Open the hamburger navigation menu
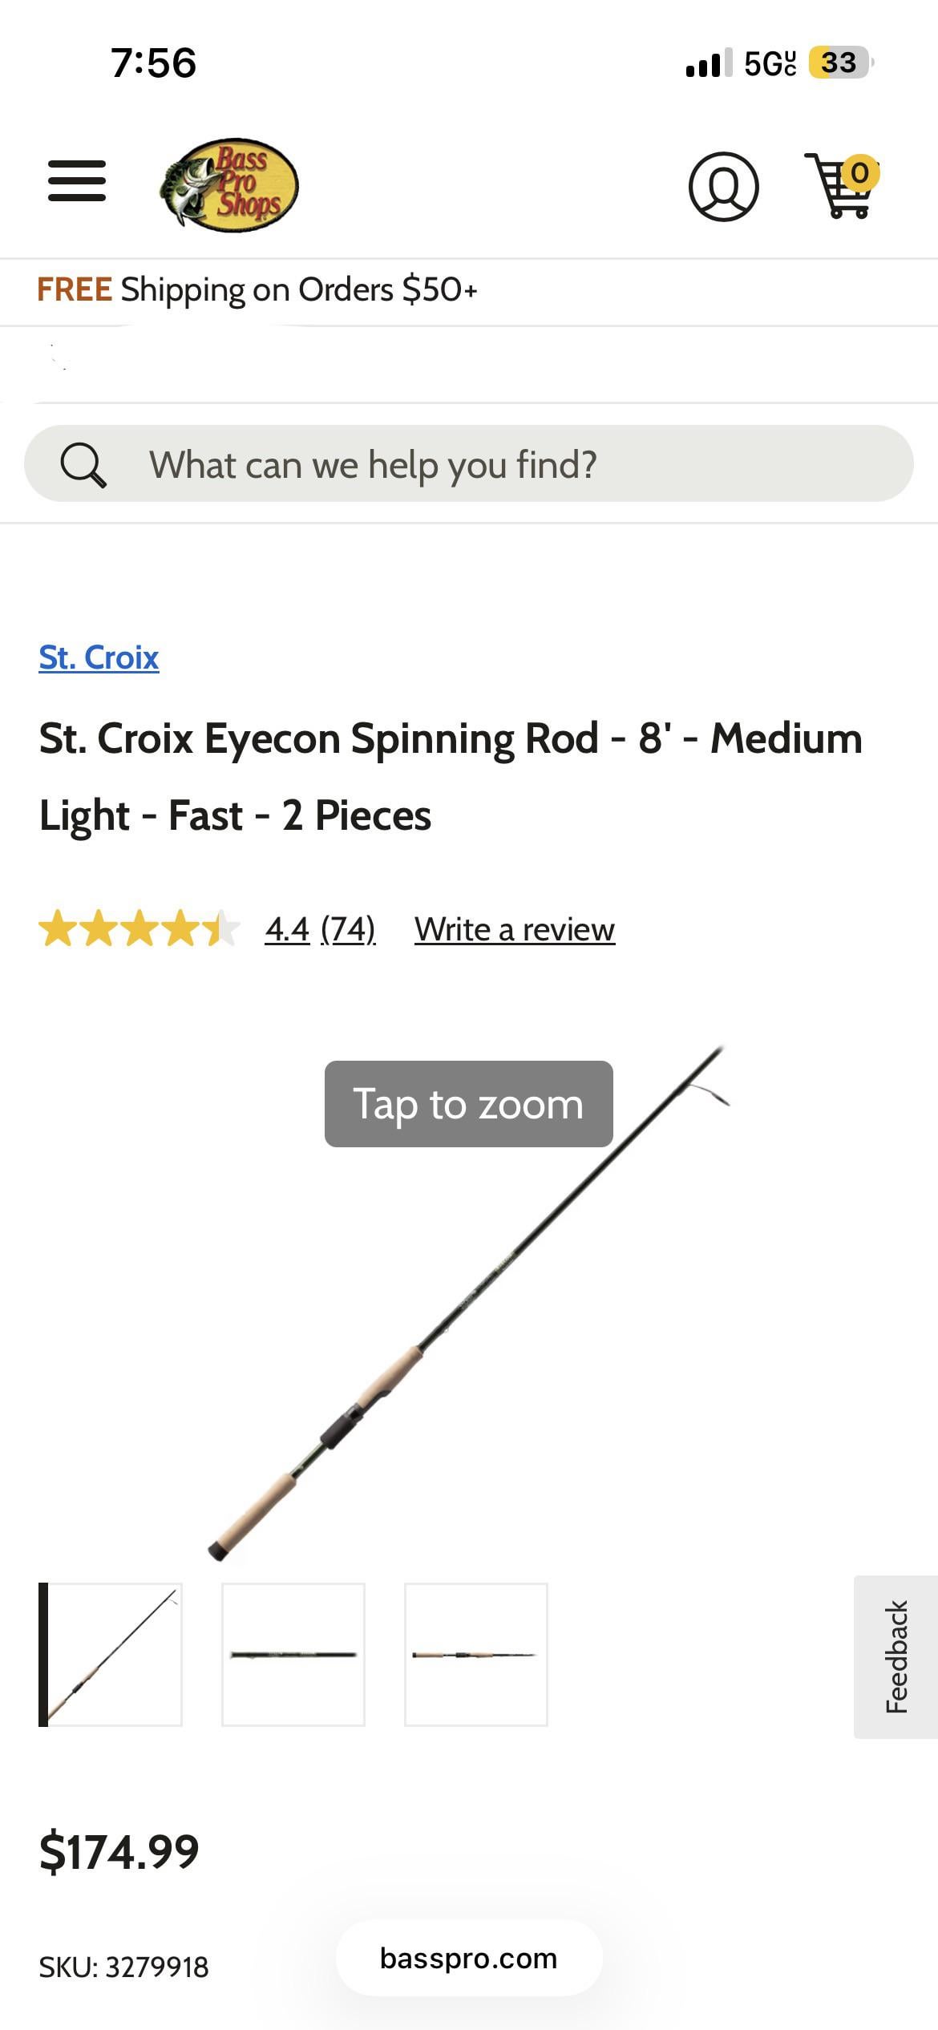The width and height of the screenshot is (938, 2030). point(77,181)
